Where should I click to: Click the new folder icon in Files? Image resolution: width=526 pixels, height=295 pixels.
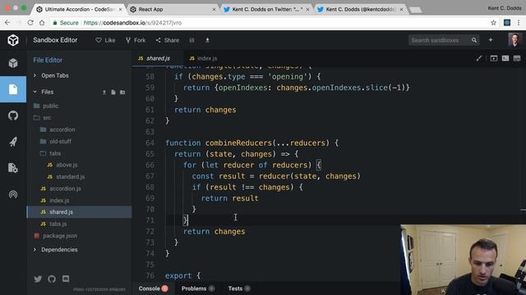(122, 92)
